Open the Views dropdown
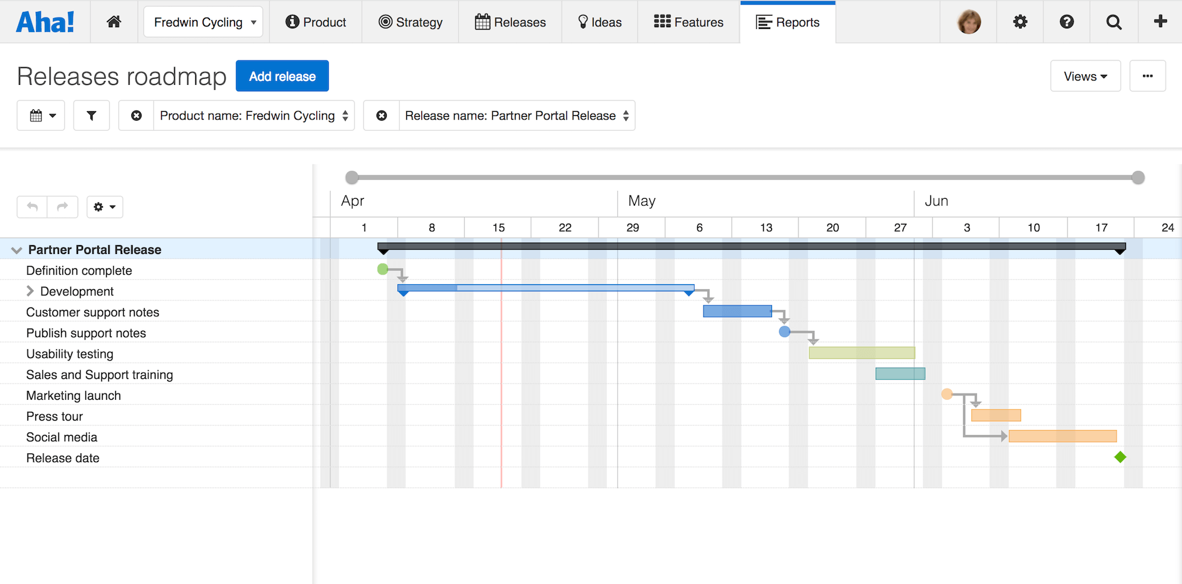The width and height of the screenshot is (1182, 584). tap(1085, 76)
